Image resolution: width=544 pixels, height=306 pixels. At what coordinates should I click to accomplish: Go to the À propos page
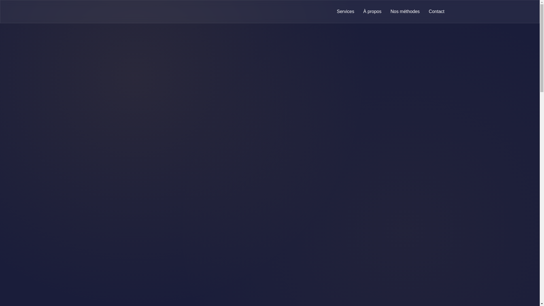(x=372, y=12)
